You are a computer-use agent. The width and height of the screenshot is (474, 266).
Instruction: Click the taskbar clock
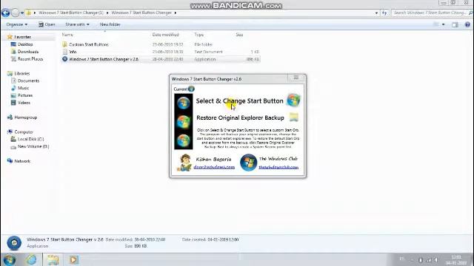click(x=456, y=259)
